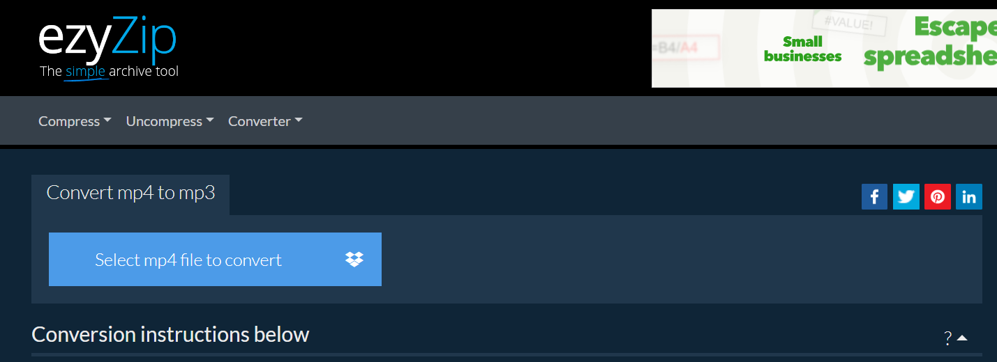Select the Convert mp4 to mp3 tab
997x362 pixels.
pos(130,194)
